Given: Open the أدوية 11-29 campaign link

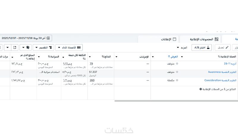Looking at the screenshot, I should coord(230,64).
